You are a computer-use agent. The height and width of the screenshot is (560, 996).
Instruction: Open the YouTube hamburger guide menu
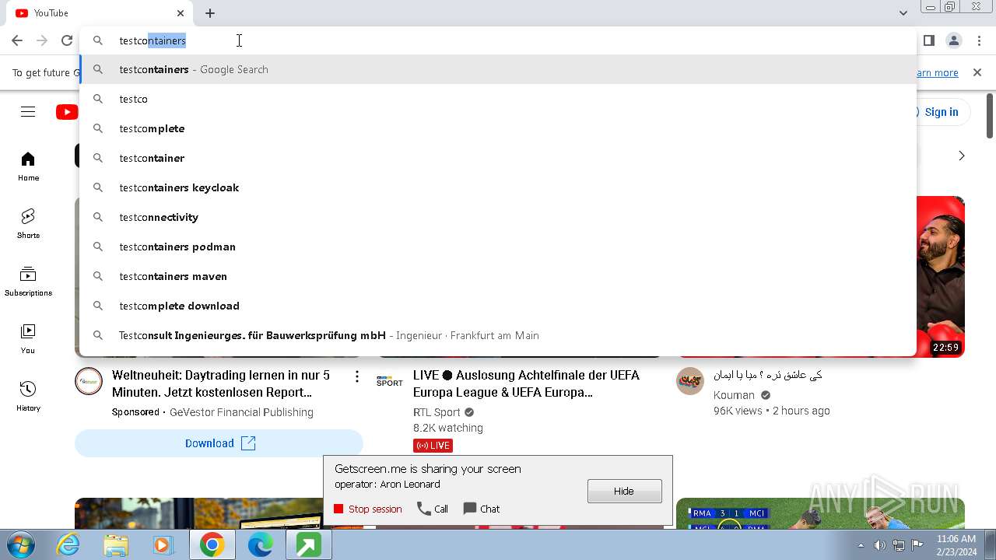(x=28, y=112)
